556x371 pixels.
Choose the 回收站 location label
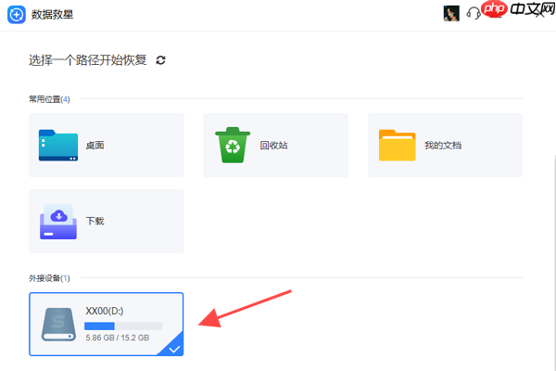tap(273, 146)
